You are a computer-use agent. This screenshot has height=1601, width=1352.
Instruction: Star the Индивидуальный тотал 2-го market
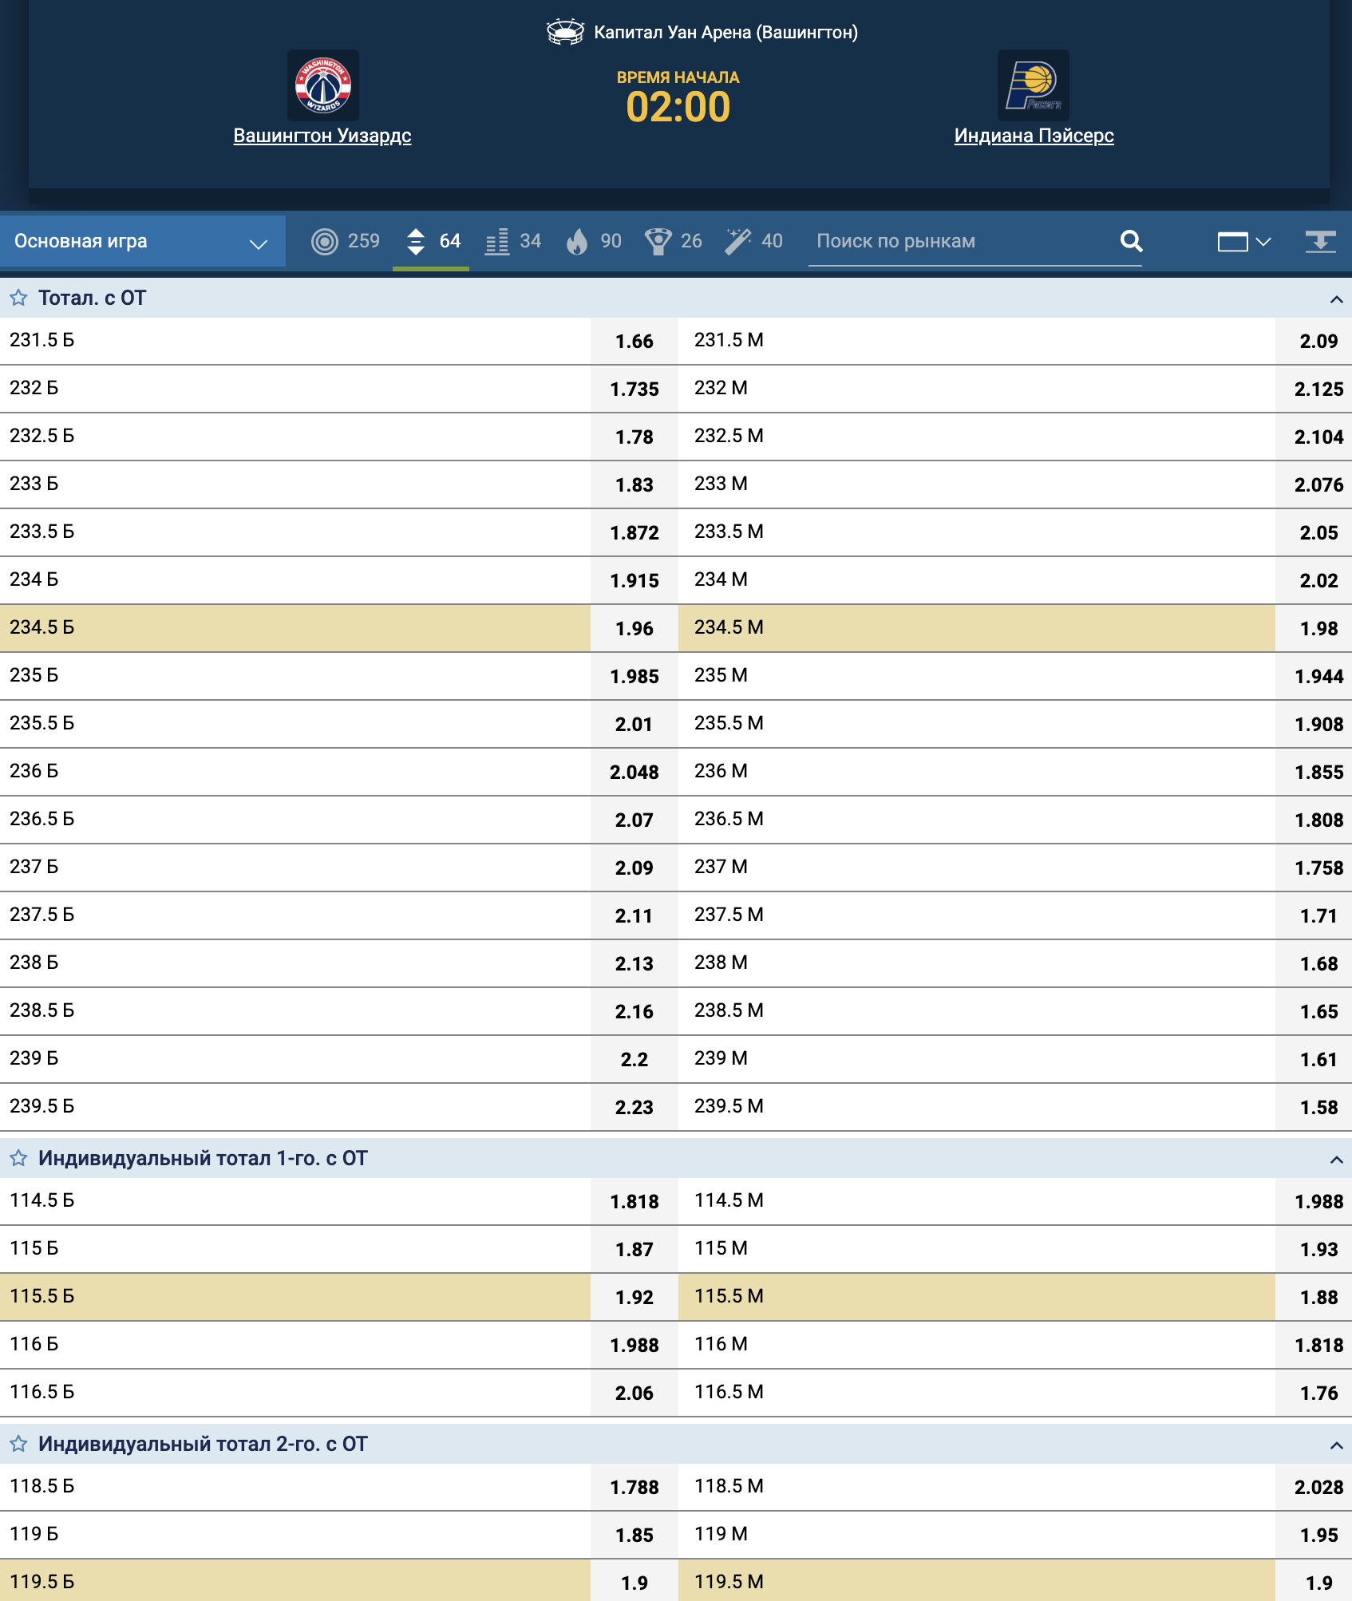[x=18, y=1444]
